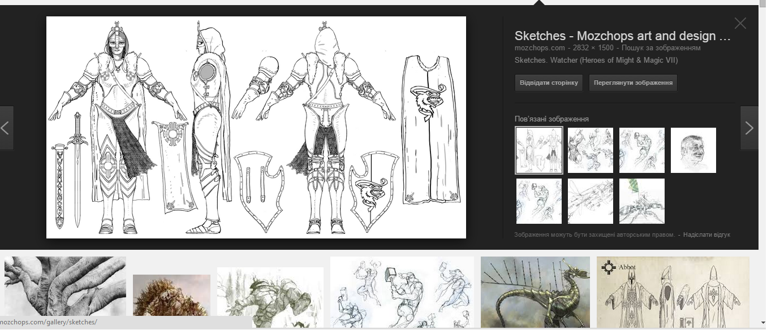Open the large Watcher armor sketch image
This screenshot has width=767, height=330.
click(256, 127)
